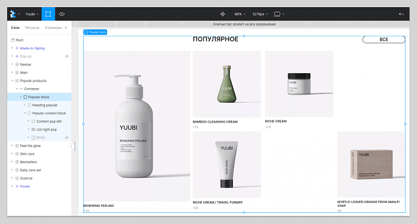Click the Content pop left square icon
This screenshot has width=417, height=224.
[33, 121]
